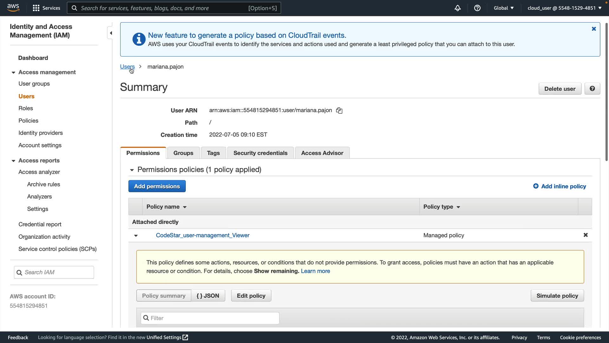Open the notifications bell

click(x=457, y=8)
